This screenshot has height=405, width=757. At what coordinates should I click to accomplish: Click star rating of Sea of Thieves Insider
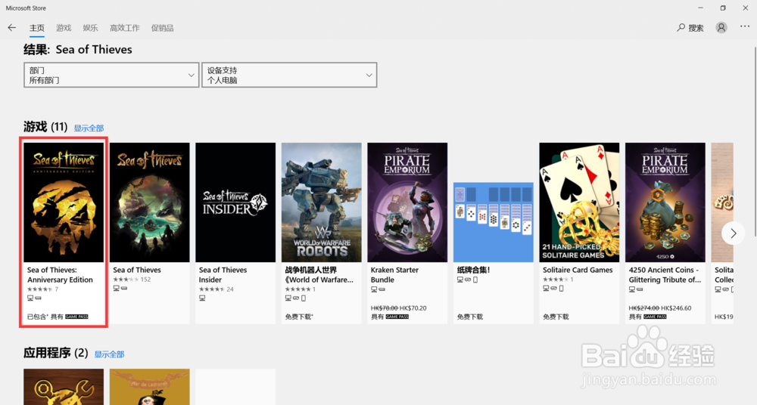211,289
